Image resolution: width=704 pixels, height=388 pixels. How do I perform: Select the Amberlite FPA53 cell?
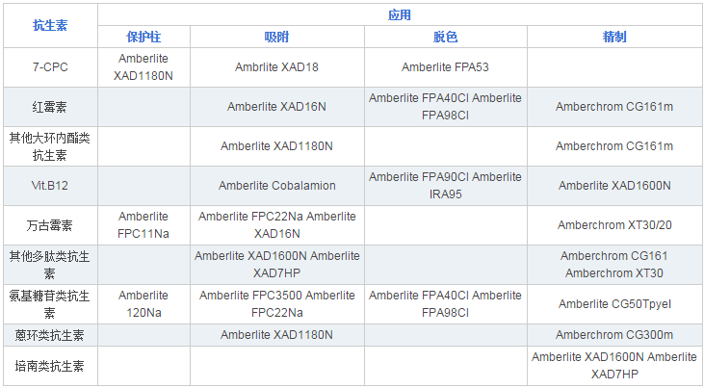pos(445,67)
